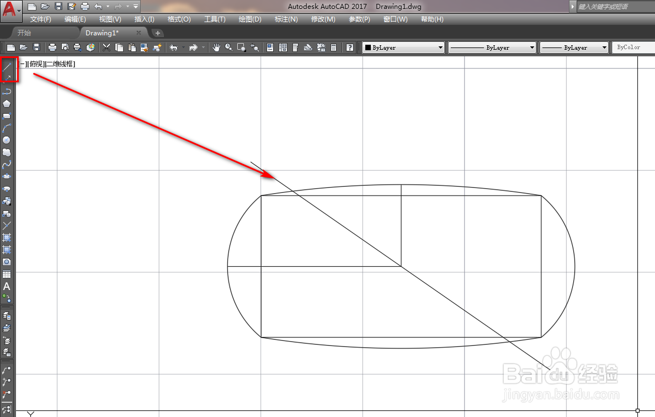Add a new drawing tab with plus
The width and height of the screenshot is (655, 417).
click(x=157, y=33)
